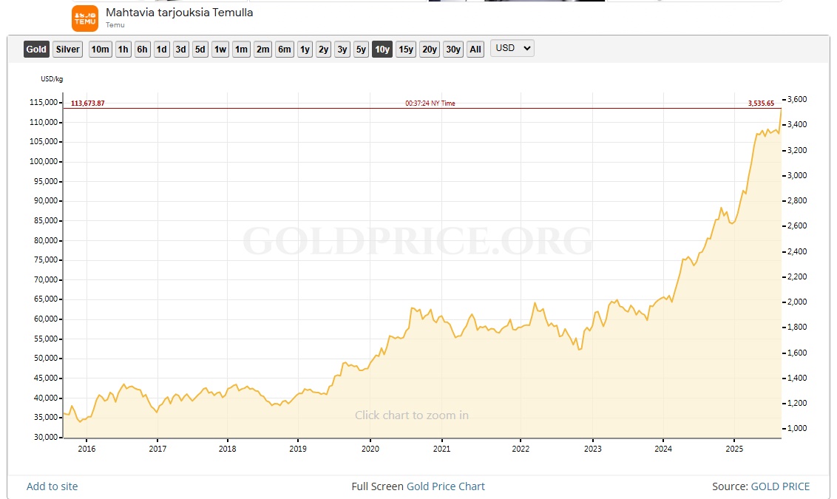Click the 2025 x-axis year label
The width and height of the screenshot is (837, 499).
pos(734,449)
